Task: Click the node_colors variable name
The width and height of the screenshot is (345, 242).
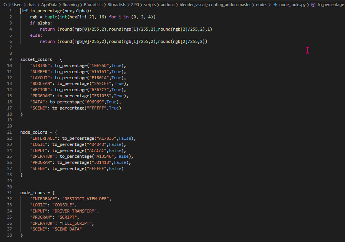Action: point(34,132)
